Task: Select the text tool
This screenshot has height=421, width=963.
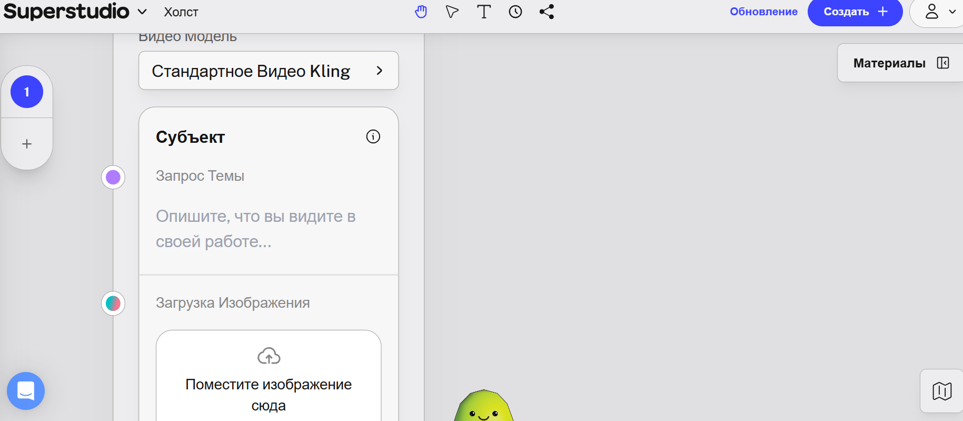Action: (484, 12)
